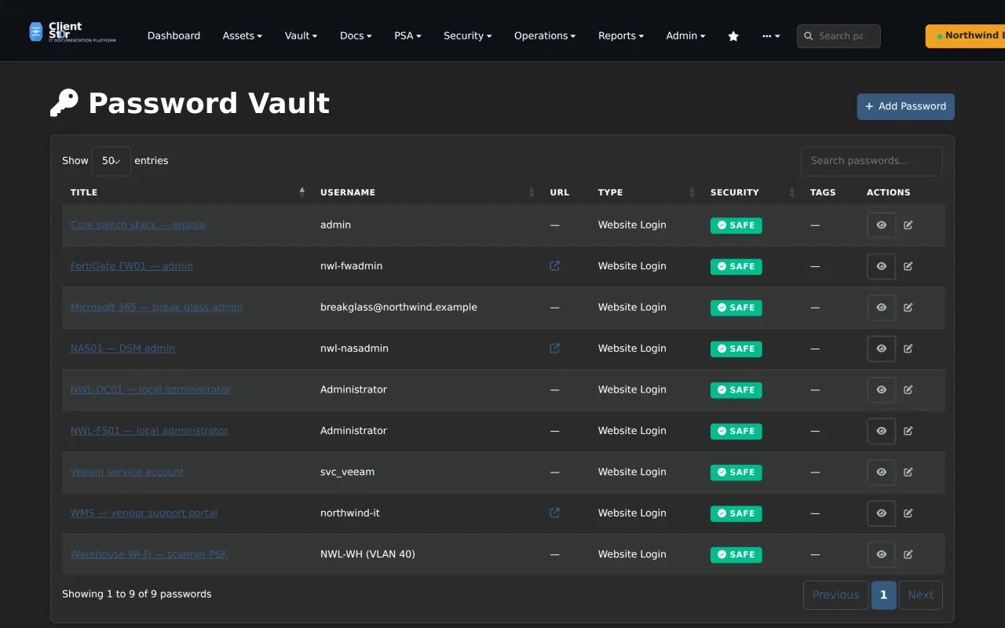Image resolution: width=1005 pixels, height=628 pixels.
Task: Open the Northwind organization switcher
Action: pyautogui.click(x=966, y=36)
